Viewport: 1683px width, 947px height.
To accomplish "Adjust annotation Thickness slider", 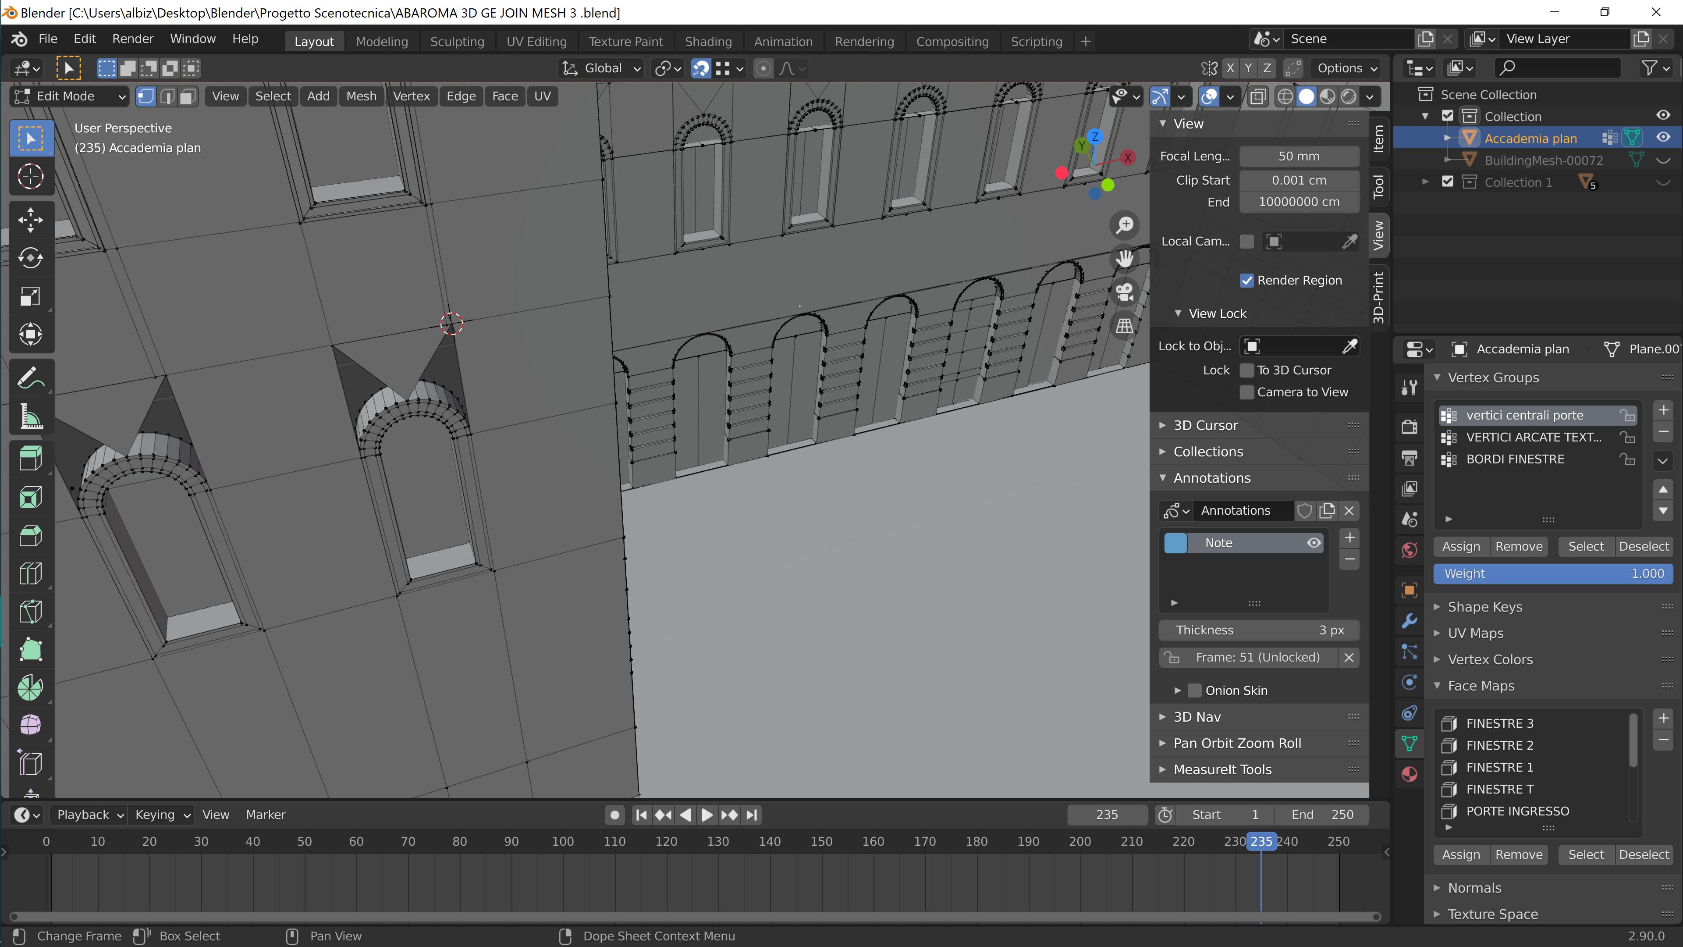I will [1259, 631].
